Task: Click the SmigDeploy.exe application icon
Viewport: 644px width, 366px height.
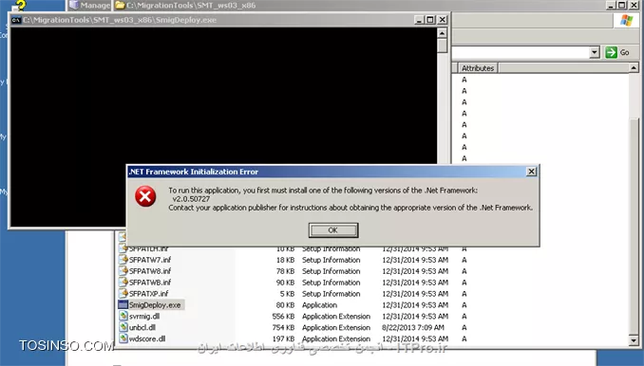Action: pyautogui.click(x=123, y=304)
